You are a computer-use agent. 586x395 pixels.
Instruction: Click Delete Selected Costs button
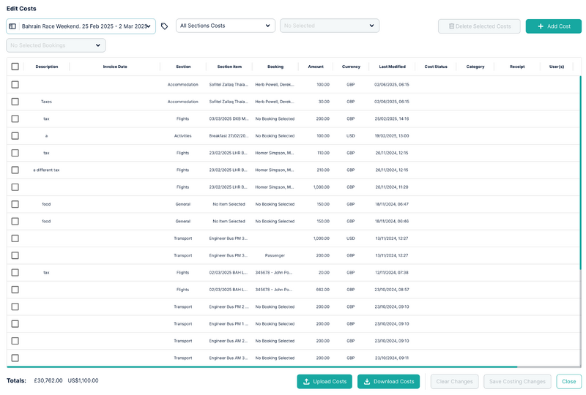[479, 26]
